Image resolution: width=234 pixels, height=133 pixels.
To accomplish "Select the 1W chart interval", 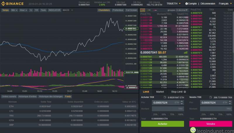I will point(36,10).
